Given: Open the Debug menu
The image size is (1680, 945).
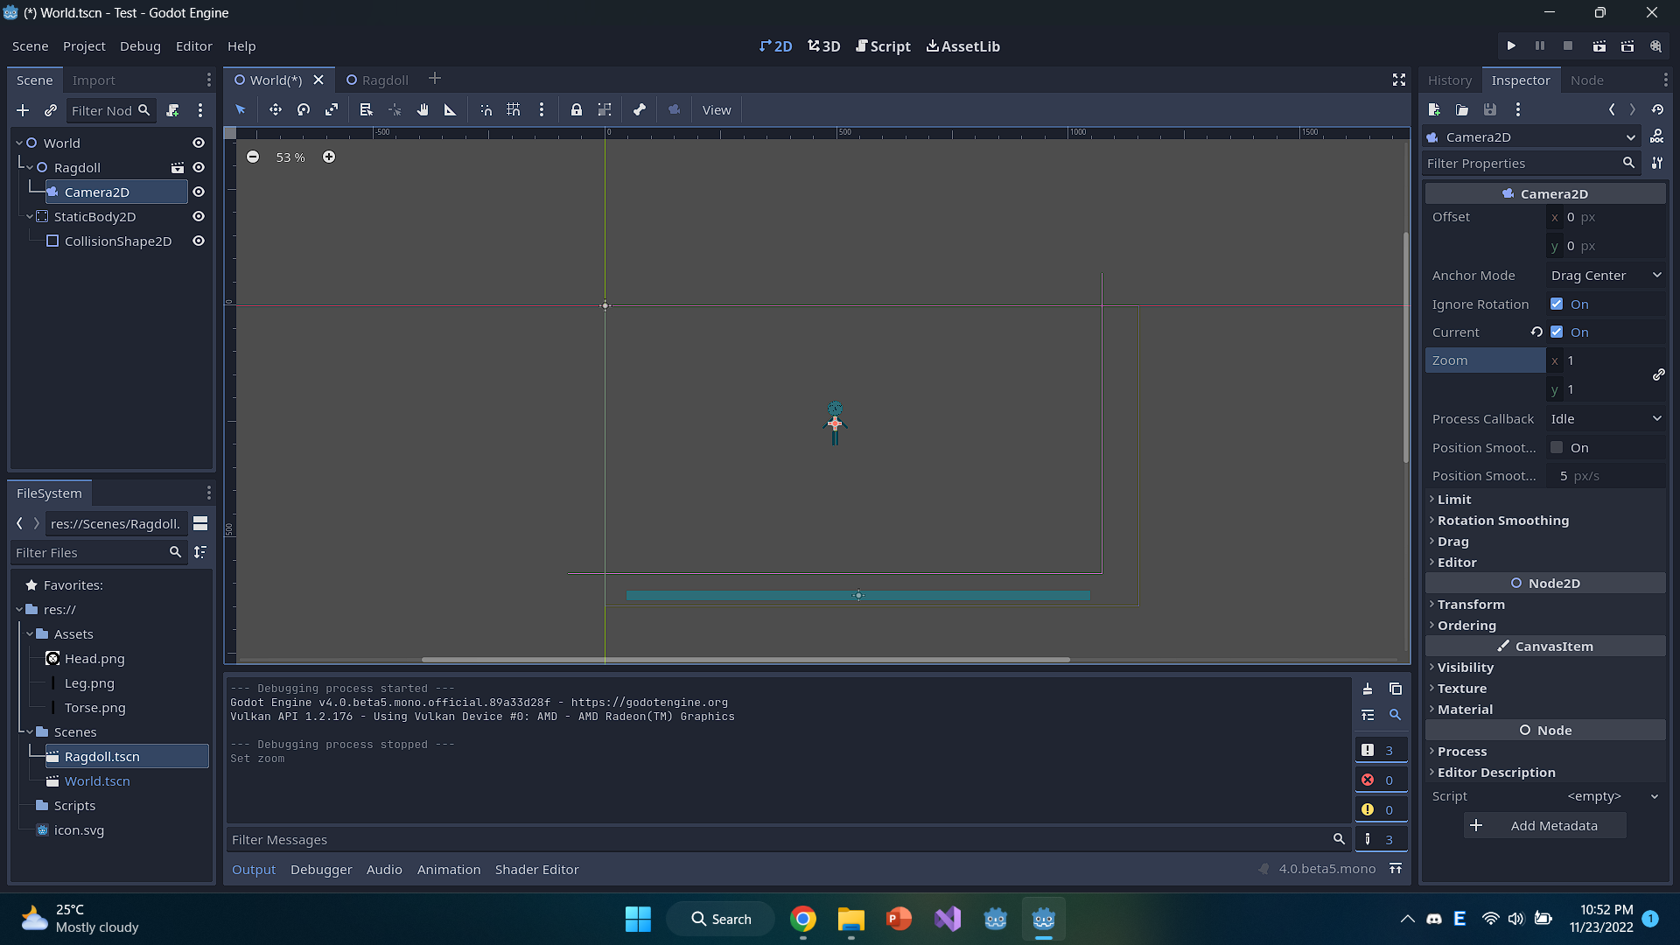Looking at the screenshot, I should click(x=140, y=46).
